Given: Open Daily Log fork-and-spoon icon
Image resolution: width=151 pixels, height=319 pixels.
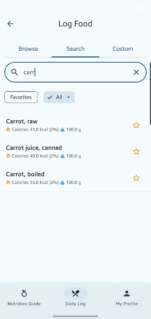Looking at the screenshot, I should click(x=75, y=293).
